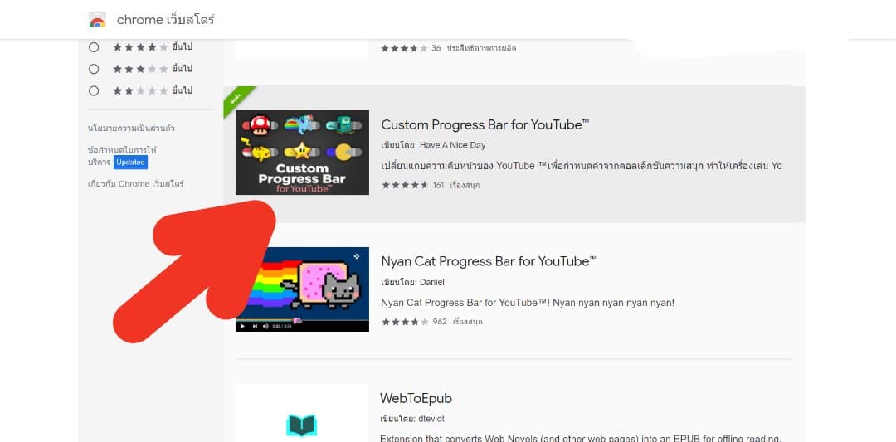Select the 4 stars and up radio button

tap(94, 47)
